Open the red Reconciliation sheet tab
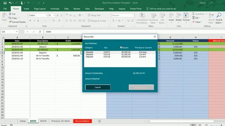 pos(82,121)
